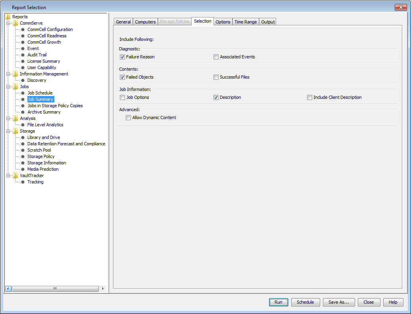411x314 pixels.
Task: Click the bullet icon beside Job Schedule
Action: pos(23,93)
